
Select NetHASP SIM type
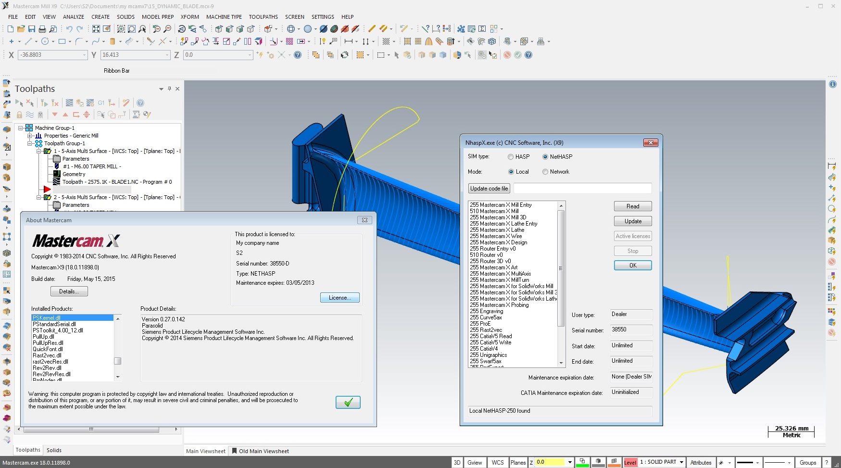tap(545, 157)
